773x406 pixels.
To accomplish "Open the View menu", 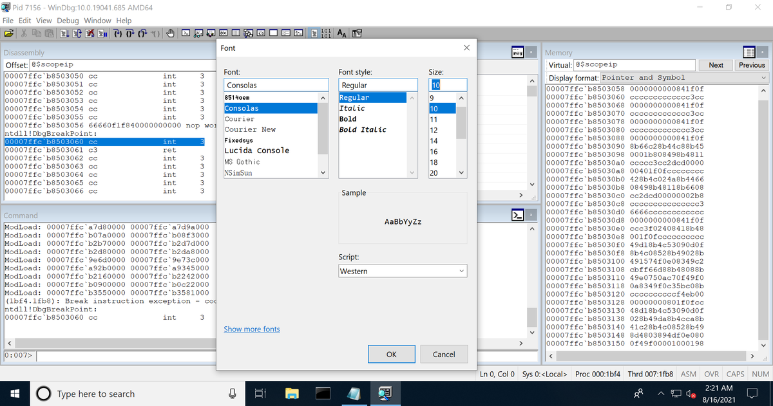I will [44, 21].
